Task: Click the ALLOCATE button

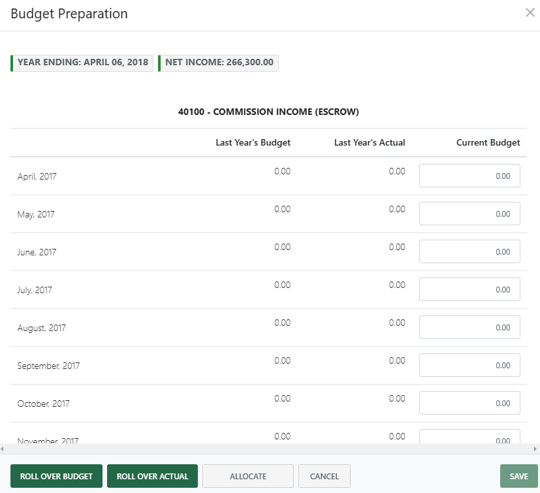Action: (x=247, y=476)
